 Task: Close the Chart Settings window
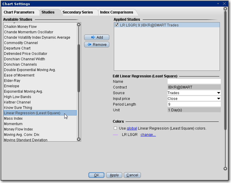coord(224,4)
